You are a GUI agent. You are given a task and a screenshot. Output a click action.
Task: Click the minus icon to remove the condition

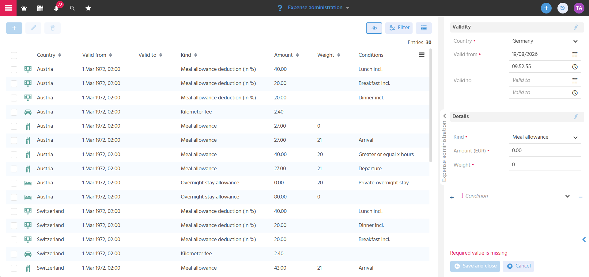[580, 197]
